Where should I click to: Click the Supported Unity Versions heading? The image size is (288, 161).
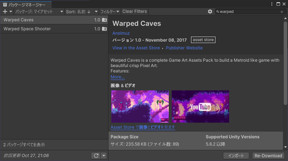pos(233,137)
